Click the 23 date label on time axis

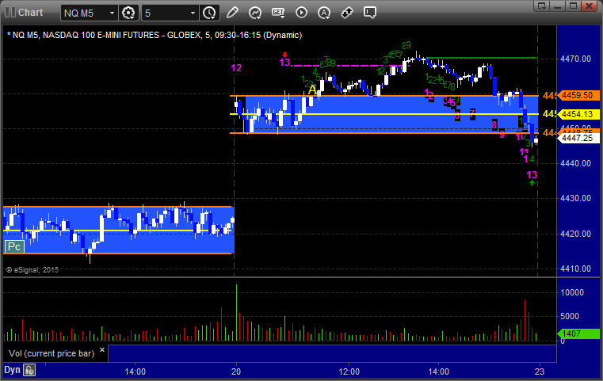tap(540, 371)
